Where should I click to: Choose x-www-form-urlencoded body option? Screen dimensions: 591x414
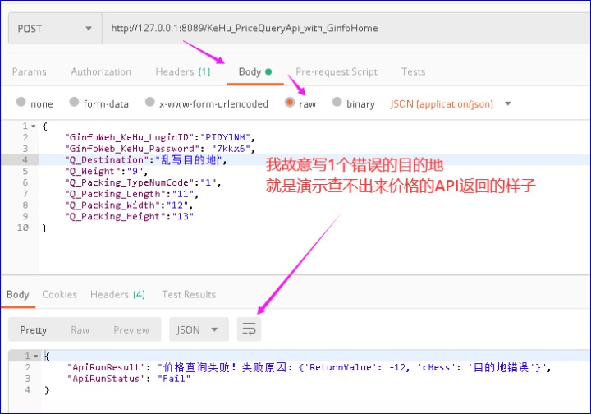[150, 102]
